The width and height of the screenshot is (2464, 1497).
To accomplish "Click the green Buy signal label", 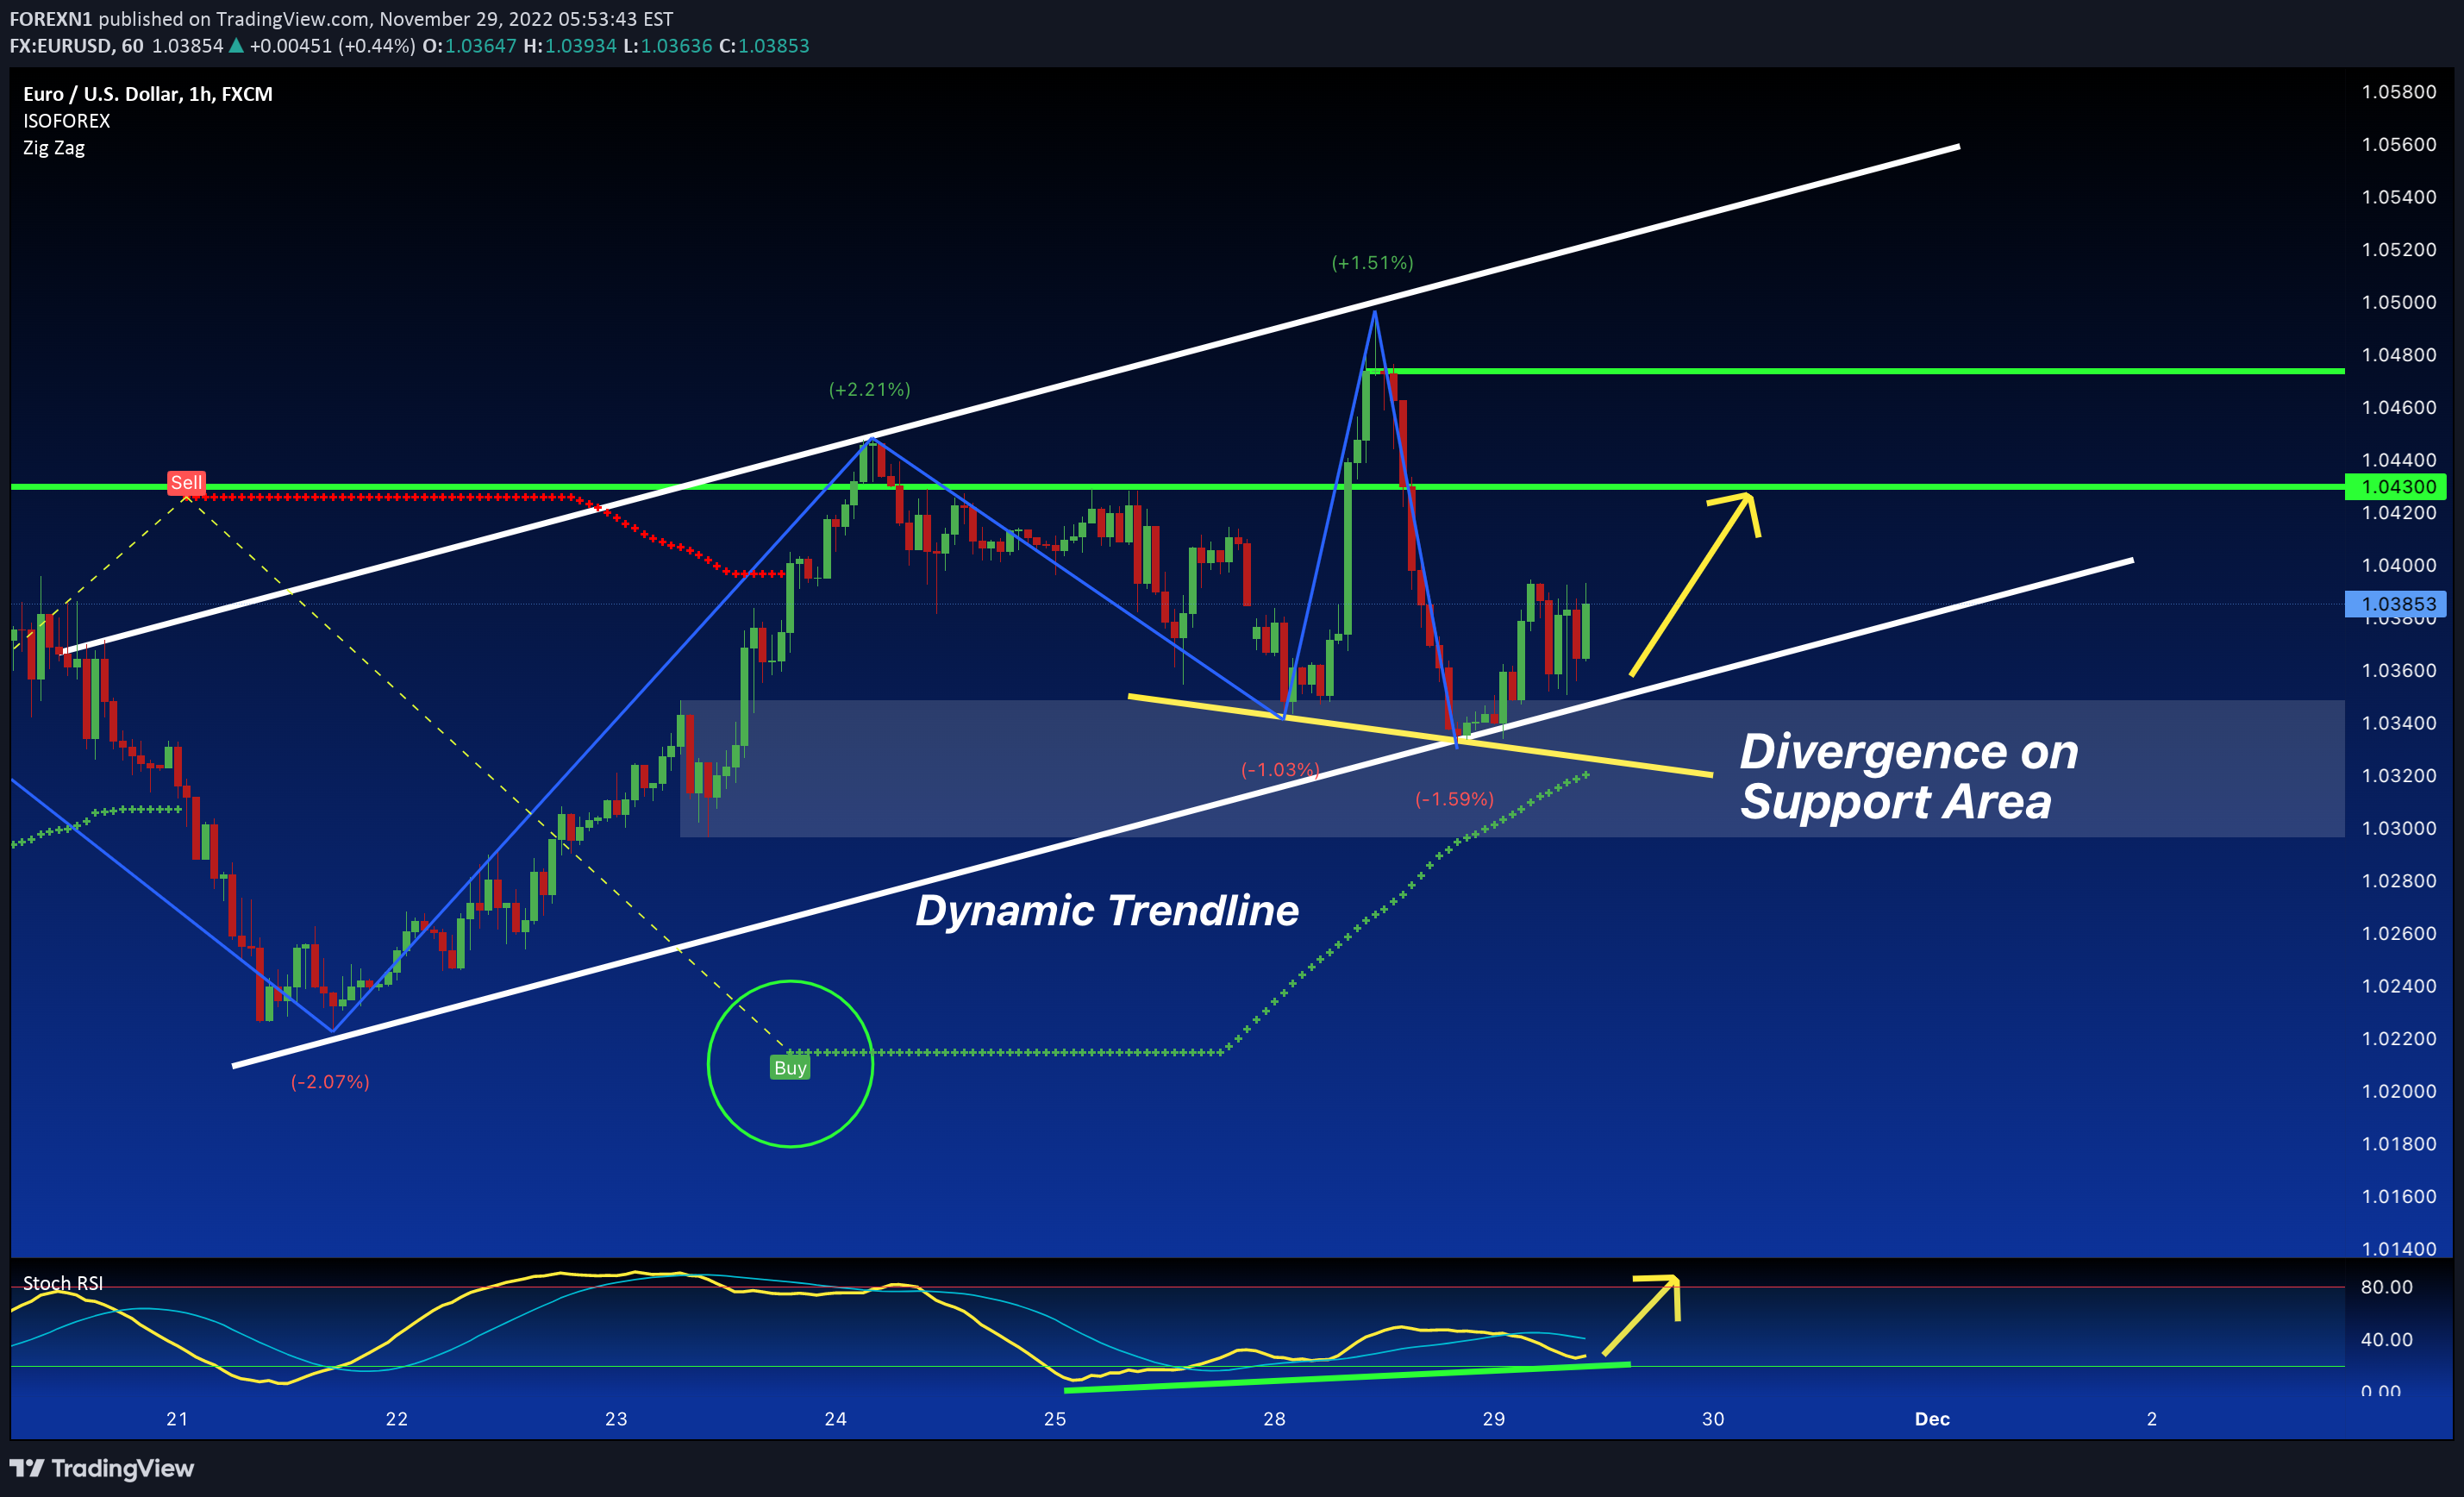I will coord(790,1068).
